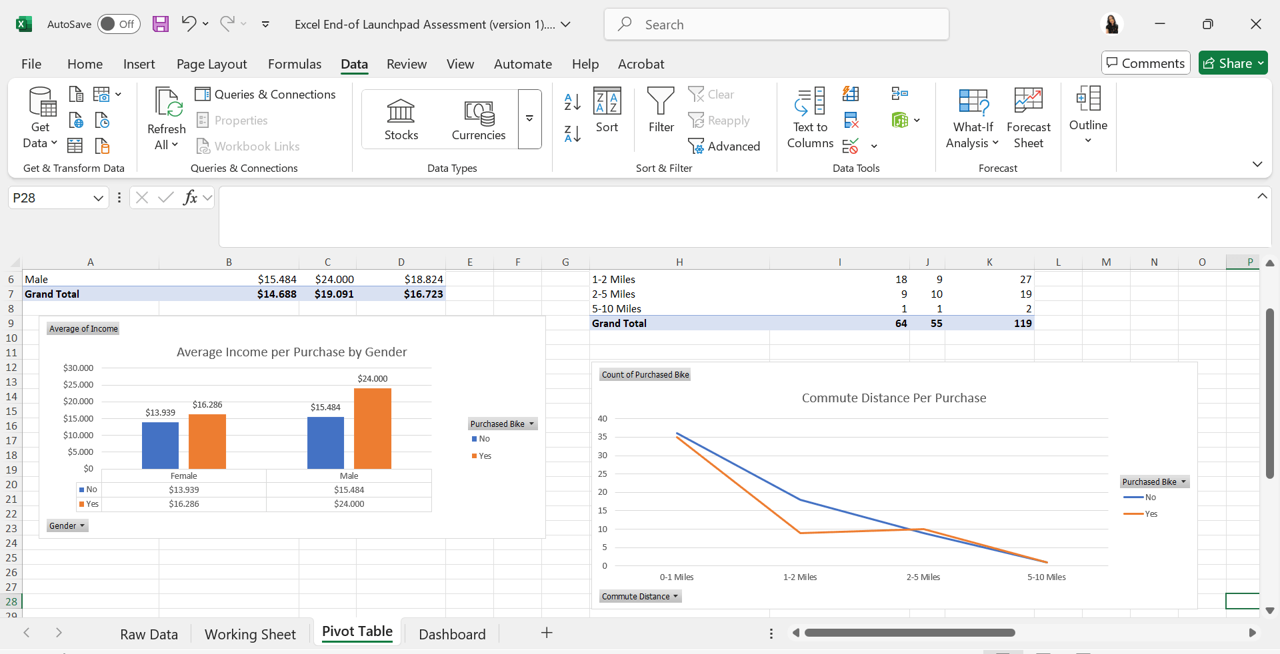Click in the Search box

point(777,25)
